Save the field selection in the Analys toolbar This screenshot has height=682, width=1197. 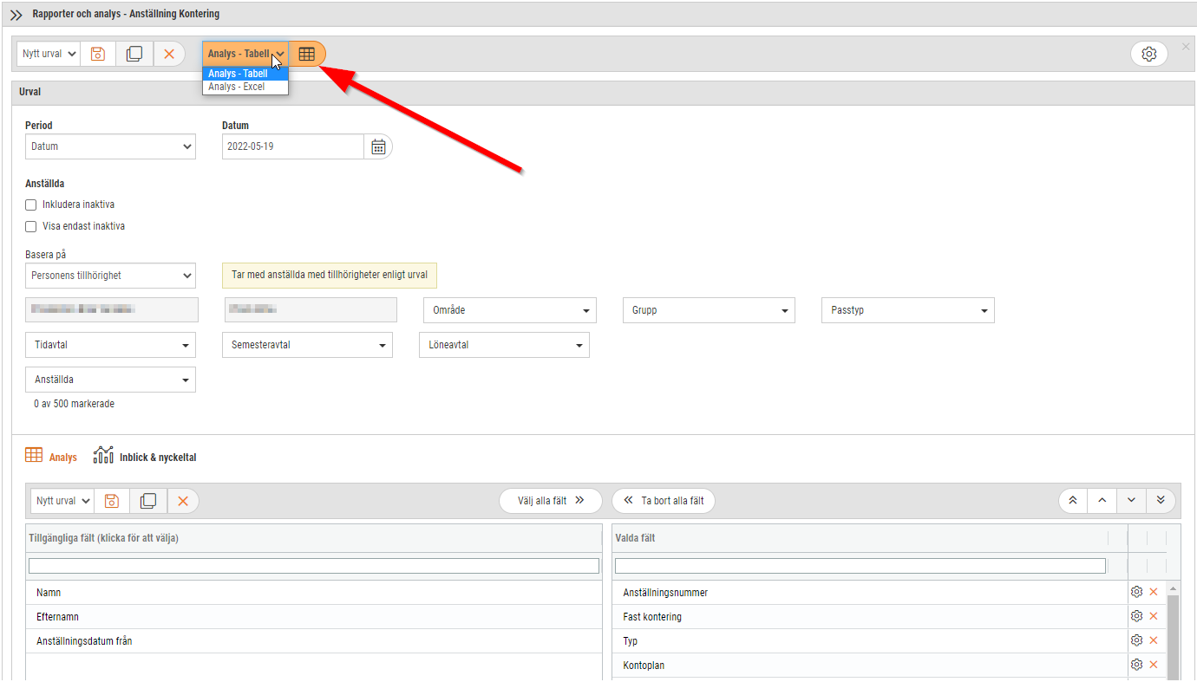[x=112, y=501]
